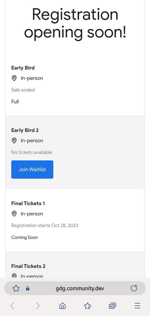Select the Final Tickets 1 heading
The height and width of the screenshot is (316, 150).
click(x=28, y=203)
